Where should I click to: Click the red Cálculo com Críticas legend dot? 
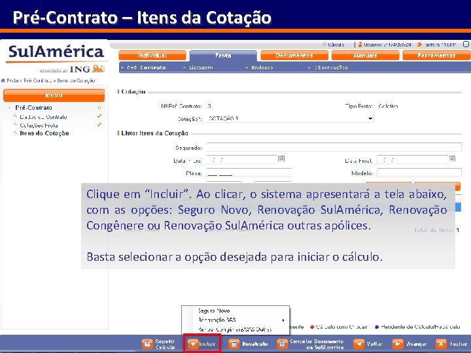(x=313, y=327)
